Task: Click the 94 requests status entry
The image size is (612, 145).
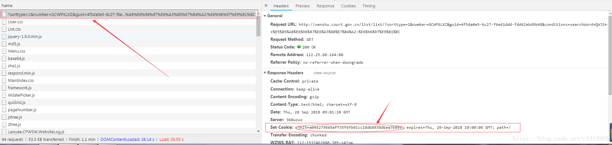Action: pyautogui.click(x=12, y=140)
